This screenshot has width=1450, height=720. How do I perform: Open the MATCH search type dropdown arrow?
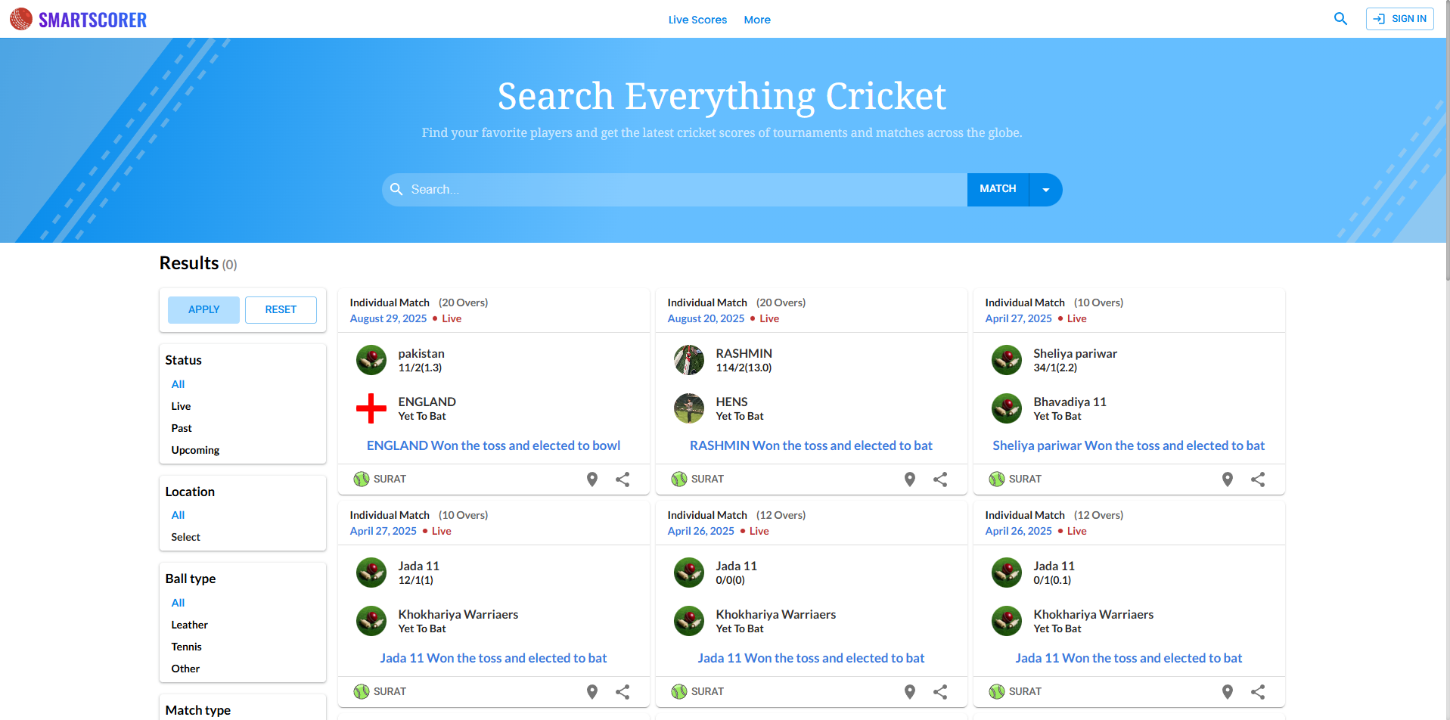[1045, 190]
